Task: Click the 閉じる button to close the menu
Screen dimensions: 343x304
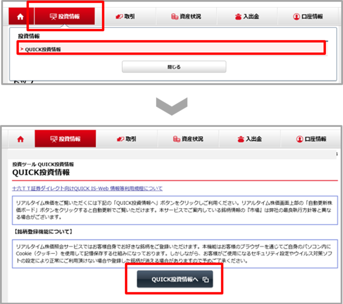Action: coord(174,67)
